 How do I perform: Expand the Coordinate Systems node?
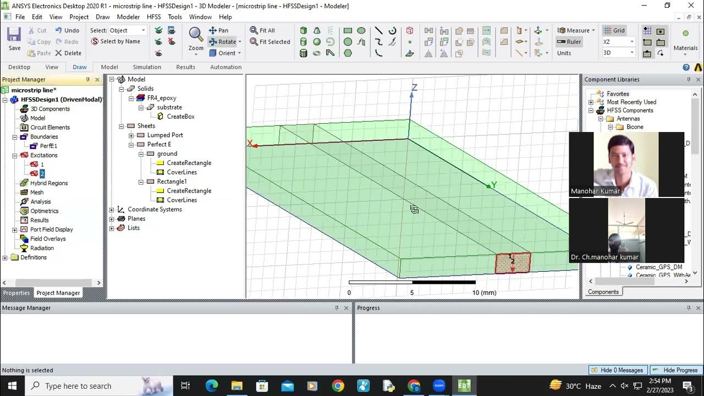112,210
